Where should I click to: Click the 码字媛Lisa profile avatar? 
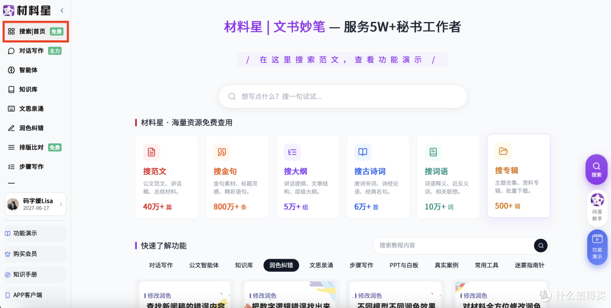pyautogui.click(x=13, y=204)
